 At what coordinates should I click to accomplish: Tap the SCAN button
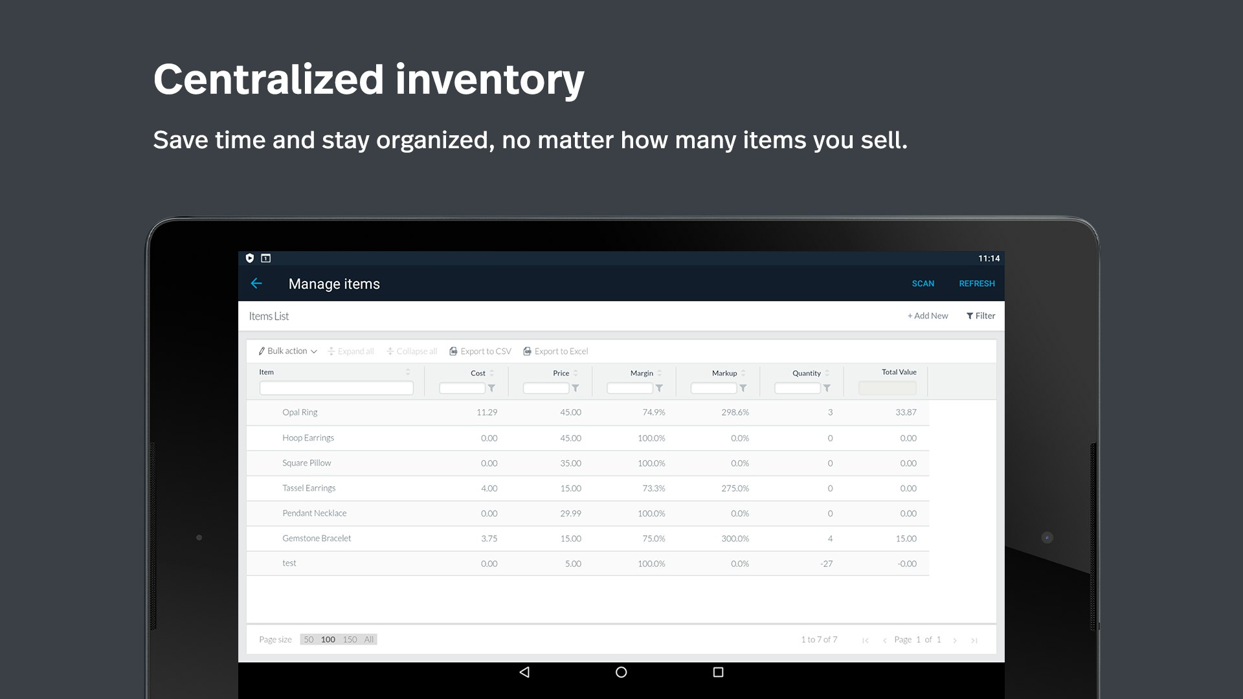923,283
